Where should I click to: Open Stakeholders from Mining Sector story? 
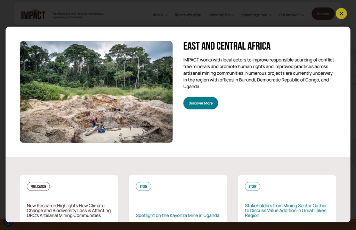pyautogui.click(x=286, y=211)
